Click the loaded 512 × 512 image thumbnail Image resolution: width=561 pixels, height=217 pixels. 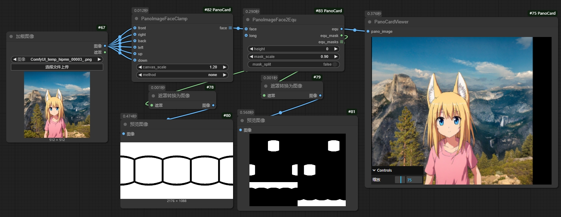pyautogui.click(x=57, y=105)
